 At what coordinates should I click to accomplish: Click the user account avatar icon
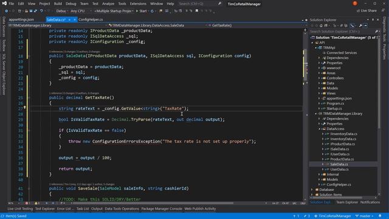tap(355, 4)
